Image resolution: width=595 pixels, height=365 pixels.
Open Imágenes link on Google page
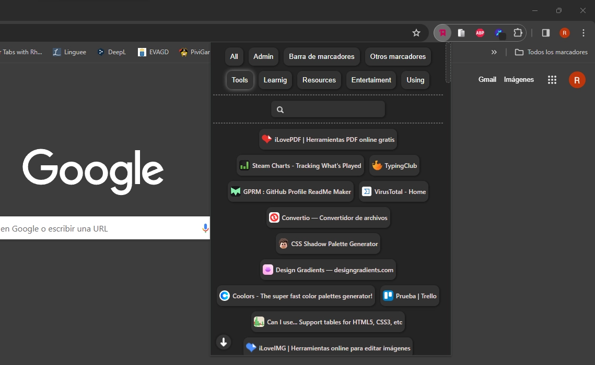[519, 79]
